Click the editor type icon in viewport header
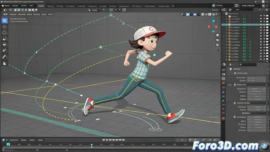This screenshot has width=270, height=152. [5, 10]
